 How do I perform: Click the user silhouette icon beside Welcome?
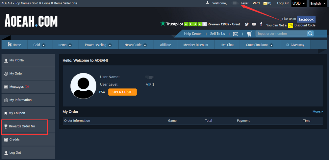pos(208,3)
